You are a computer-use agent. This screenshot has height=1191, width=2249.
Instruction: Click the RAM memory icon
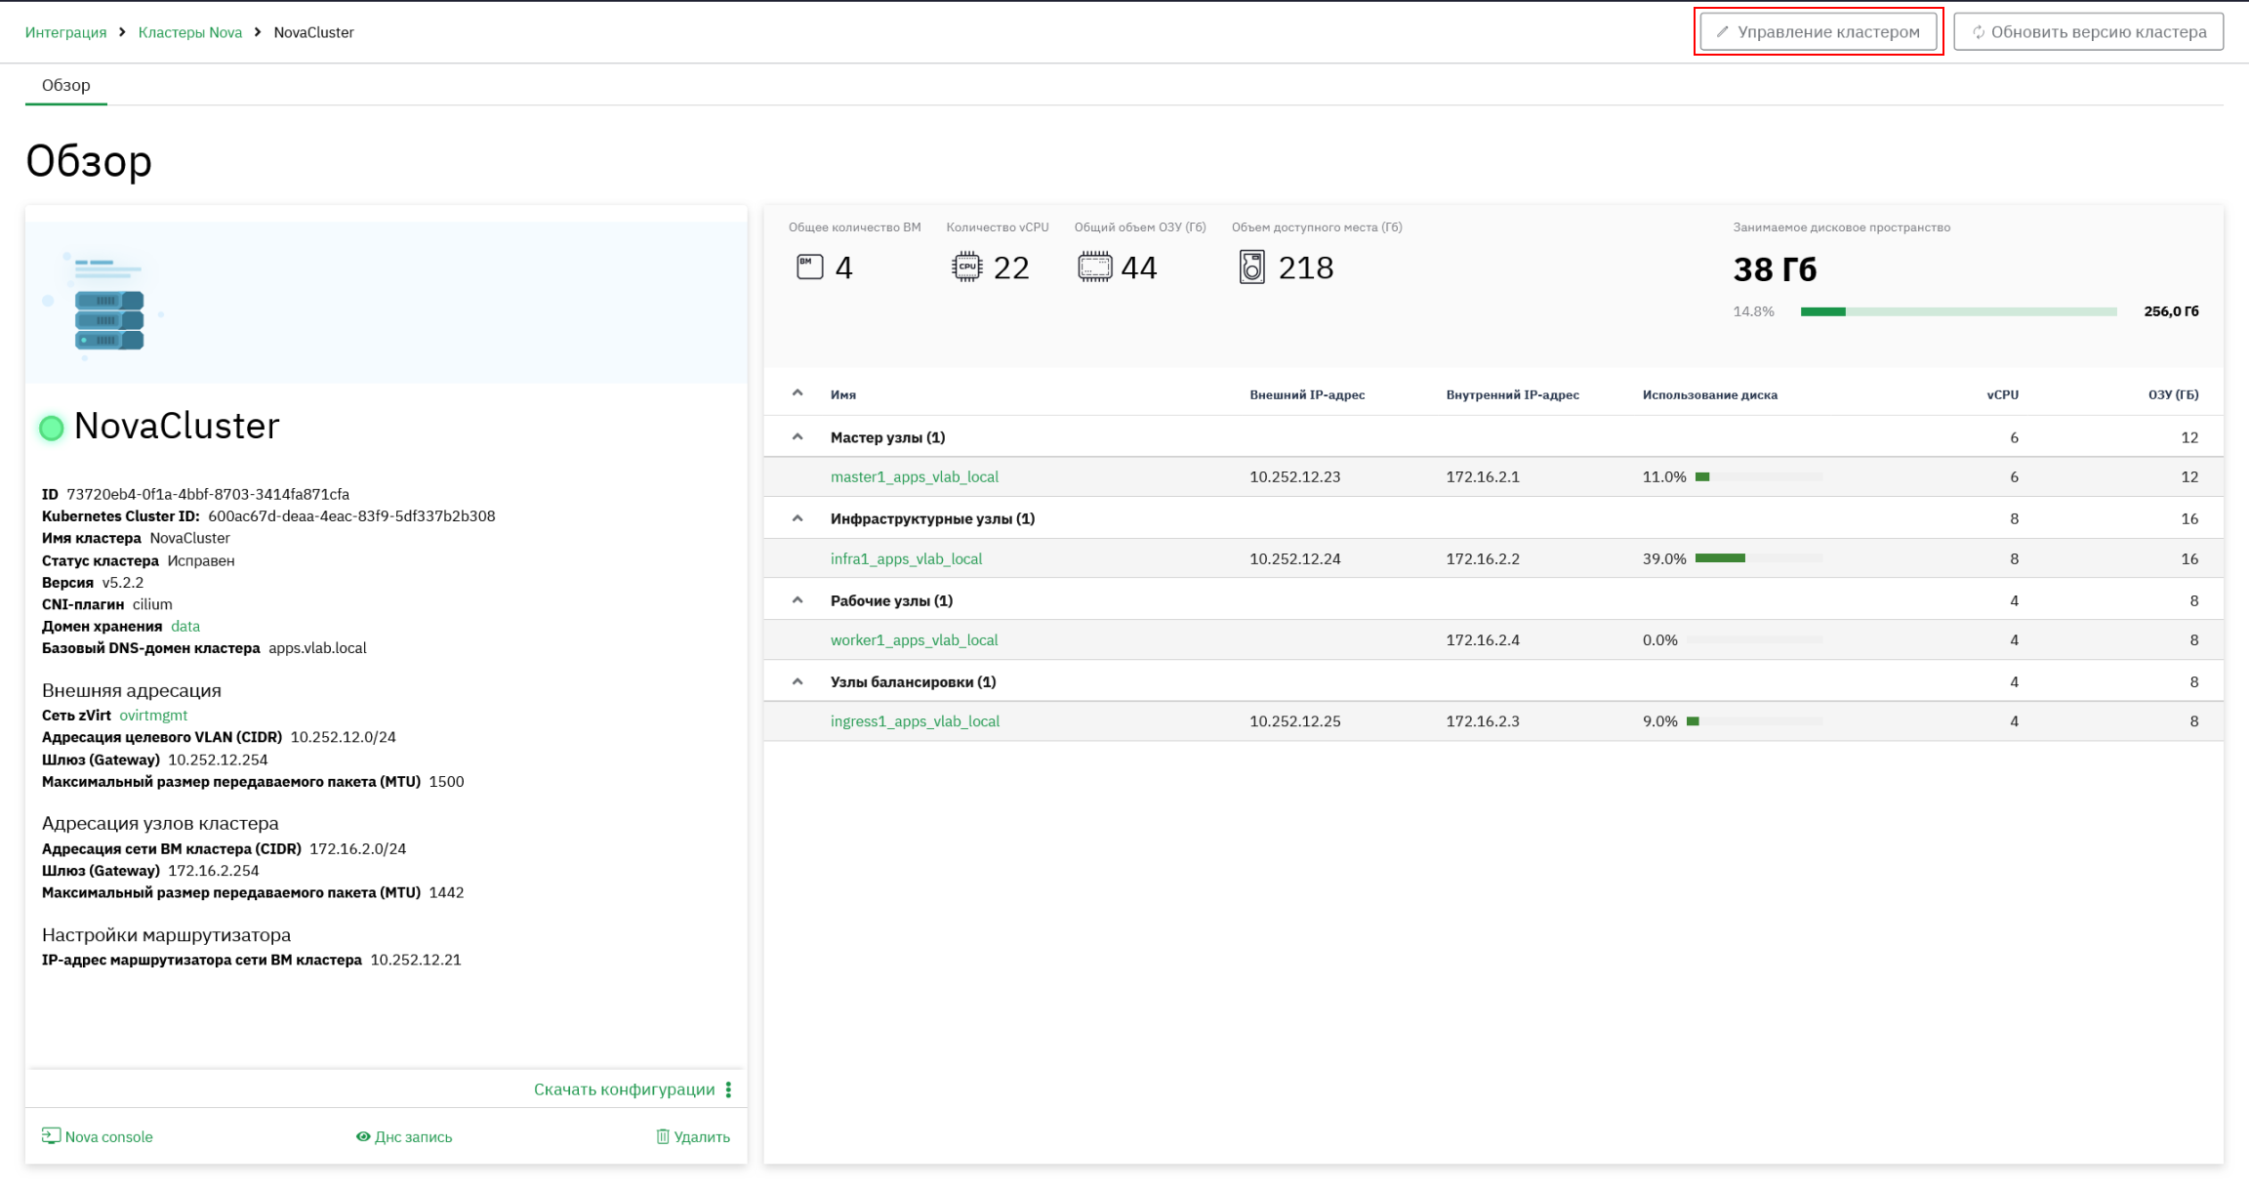coord(1094,267)
